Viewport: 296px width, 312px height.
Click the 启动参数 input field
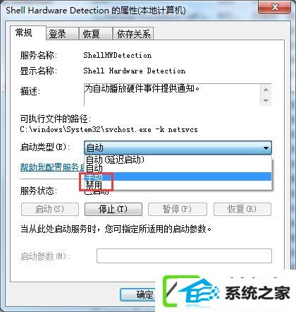pyautogui.click(x=184, y=256)
